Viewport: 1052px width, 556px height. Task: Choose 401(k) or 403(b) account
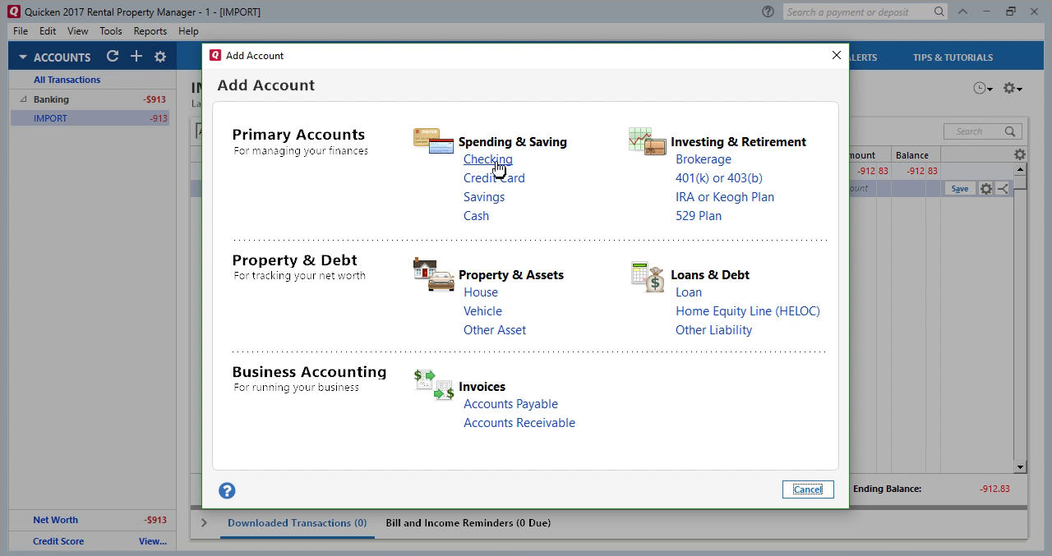click(719, 178)
